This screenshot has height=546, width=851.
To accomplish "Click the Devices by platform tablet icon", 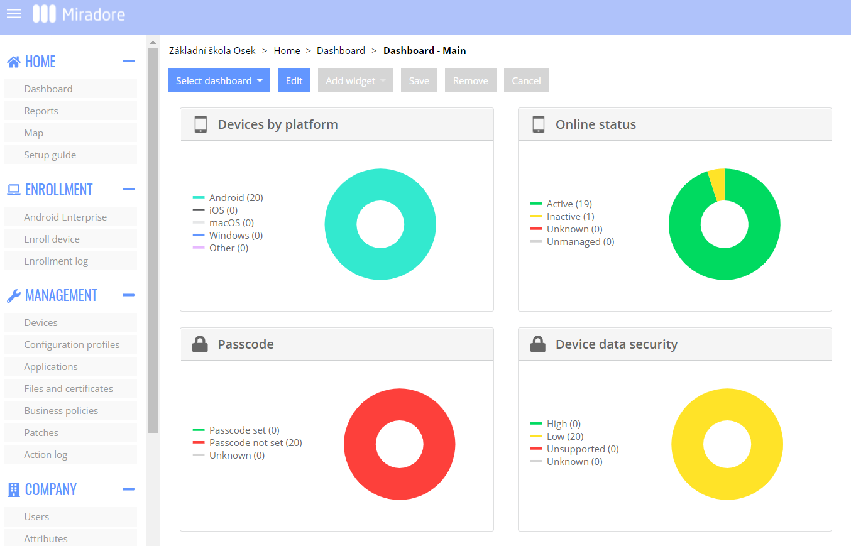I will point(200,124).
